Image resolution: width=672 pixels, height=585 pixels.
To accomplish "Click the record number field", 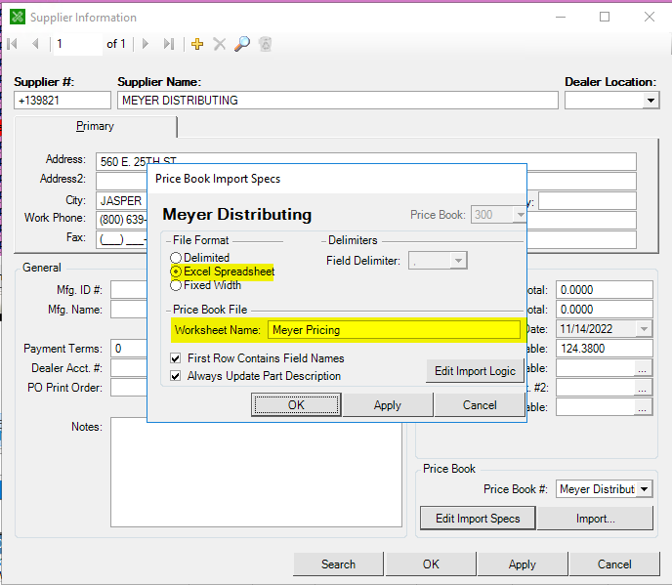I will pos(78,44).
